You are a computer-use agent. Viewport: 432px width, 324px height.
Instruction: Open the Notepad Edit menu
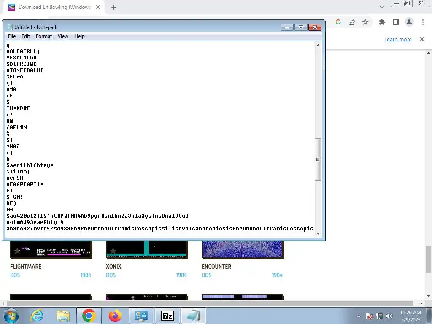tap(26, 36)
